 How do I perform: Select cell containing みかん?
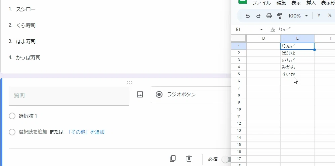point(297,67)
